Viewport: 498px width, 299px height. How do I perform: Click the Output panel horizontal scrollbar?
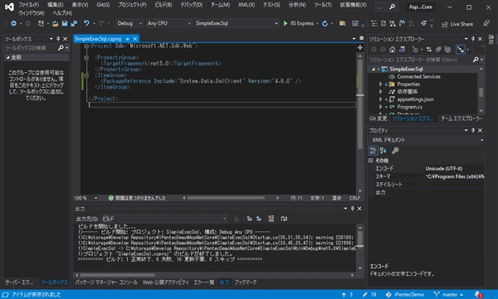coord(118,275)
